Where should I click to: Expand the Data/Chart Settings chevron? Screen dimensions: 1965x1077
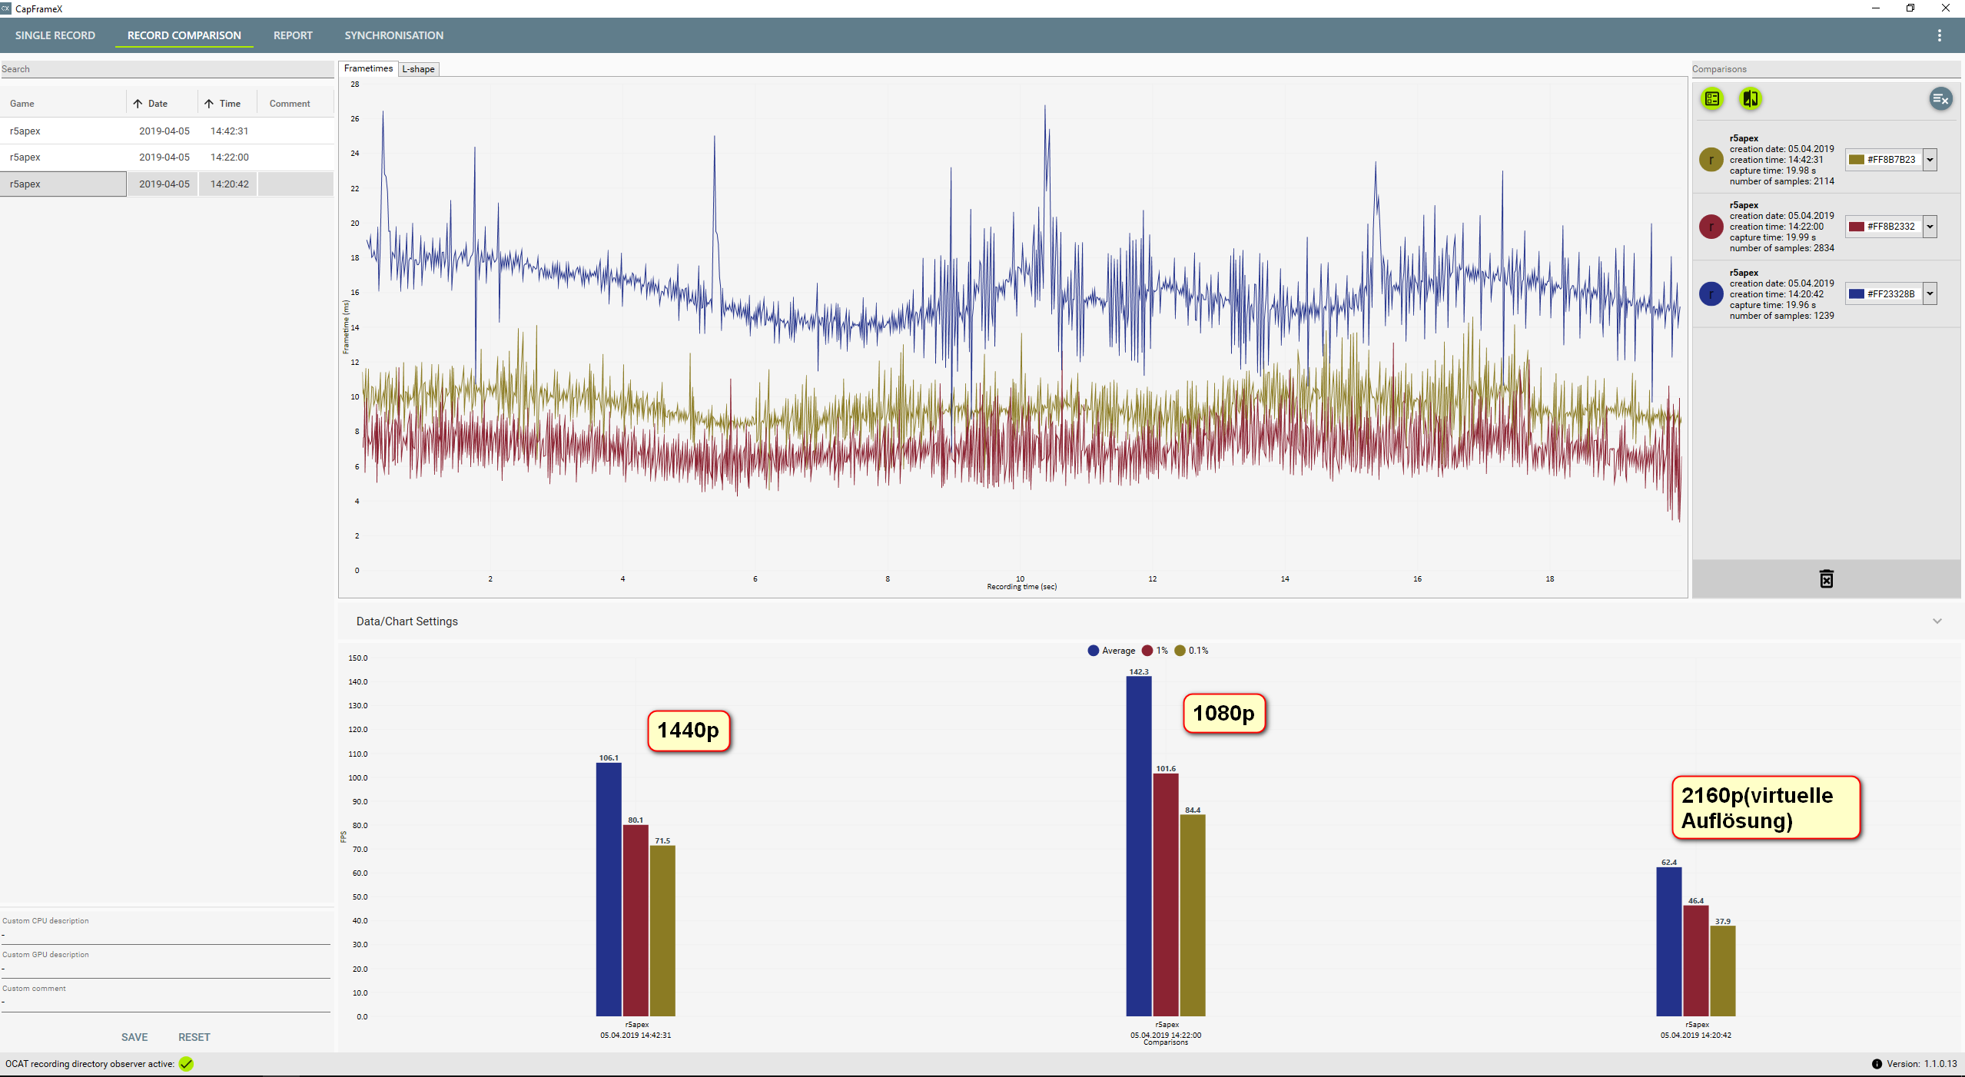coord(1937,621)
